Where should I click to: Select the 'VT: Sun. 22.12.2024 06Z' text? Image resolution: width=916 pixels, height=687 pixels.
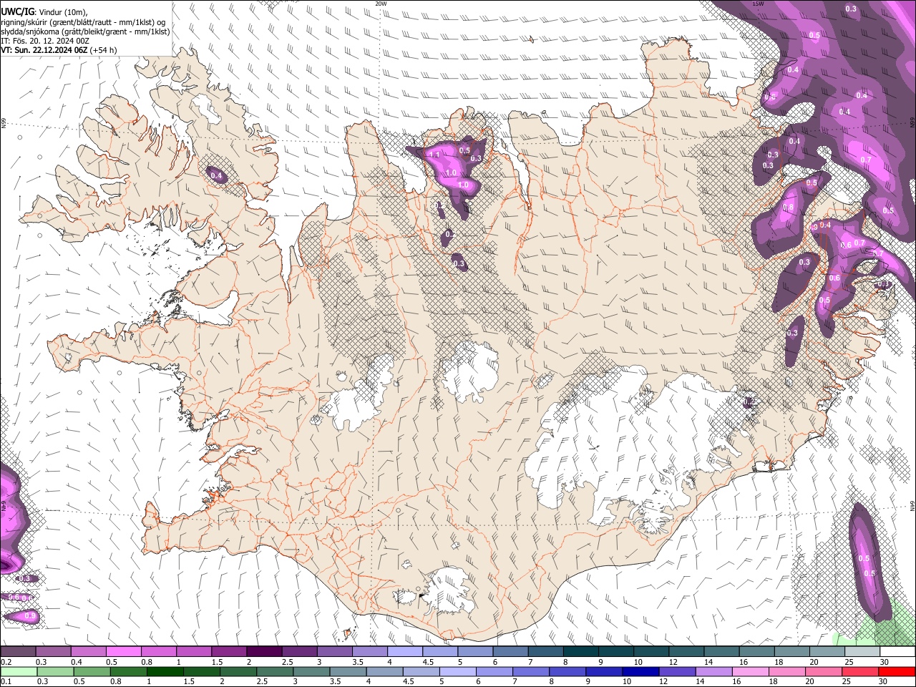coord(44,50)
